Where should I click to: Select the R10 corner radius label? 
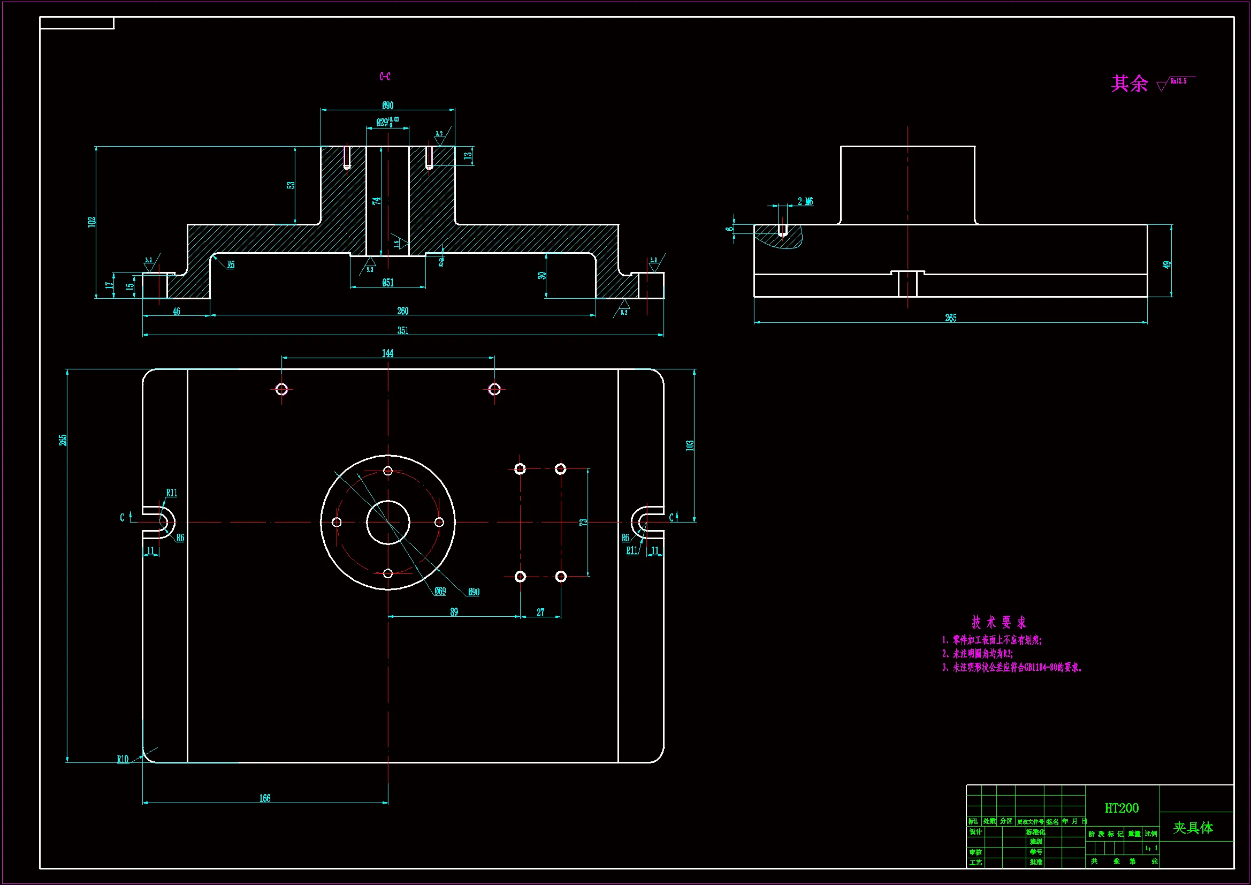pyautogui.click(x=123, y=759)
